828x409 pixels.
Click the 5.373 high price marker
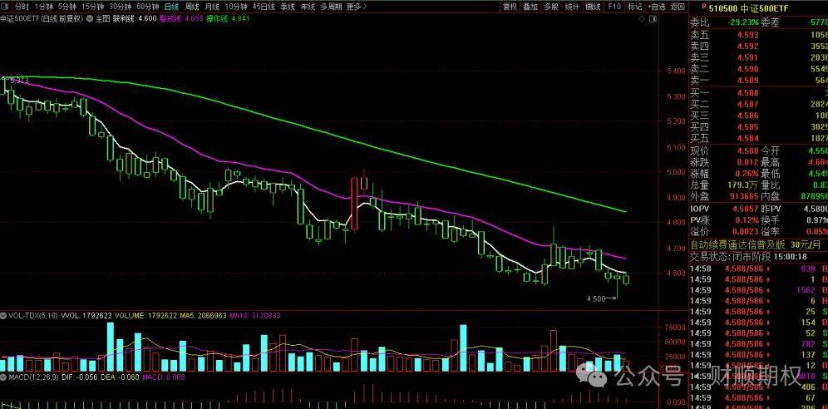[20, 81]
